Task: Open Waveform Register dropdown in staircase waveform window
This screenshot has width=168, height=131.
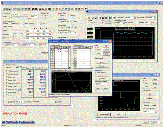Action: pos(156,111)
